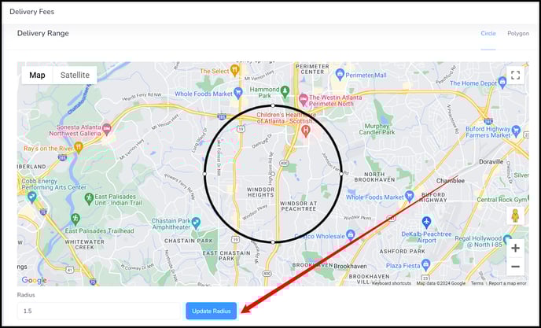Click the Street View pegman icon

click(x=515, y=216)
